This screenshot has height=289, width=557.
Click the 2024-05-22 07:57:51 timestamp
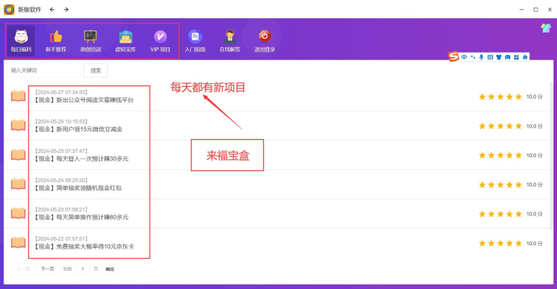[61, 239]
